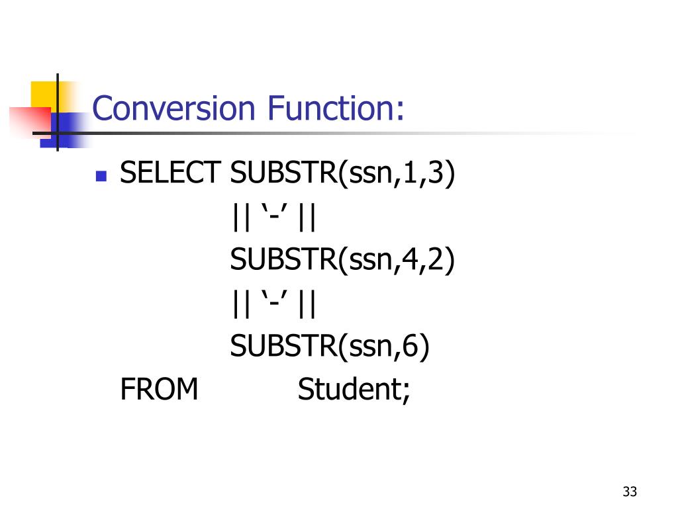Click the last pair of pipe characters
Image resolution: width=678 pixels, height=508 pixels.
307,304
